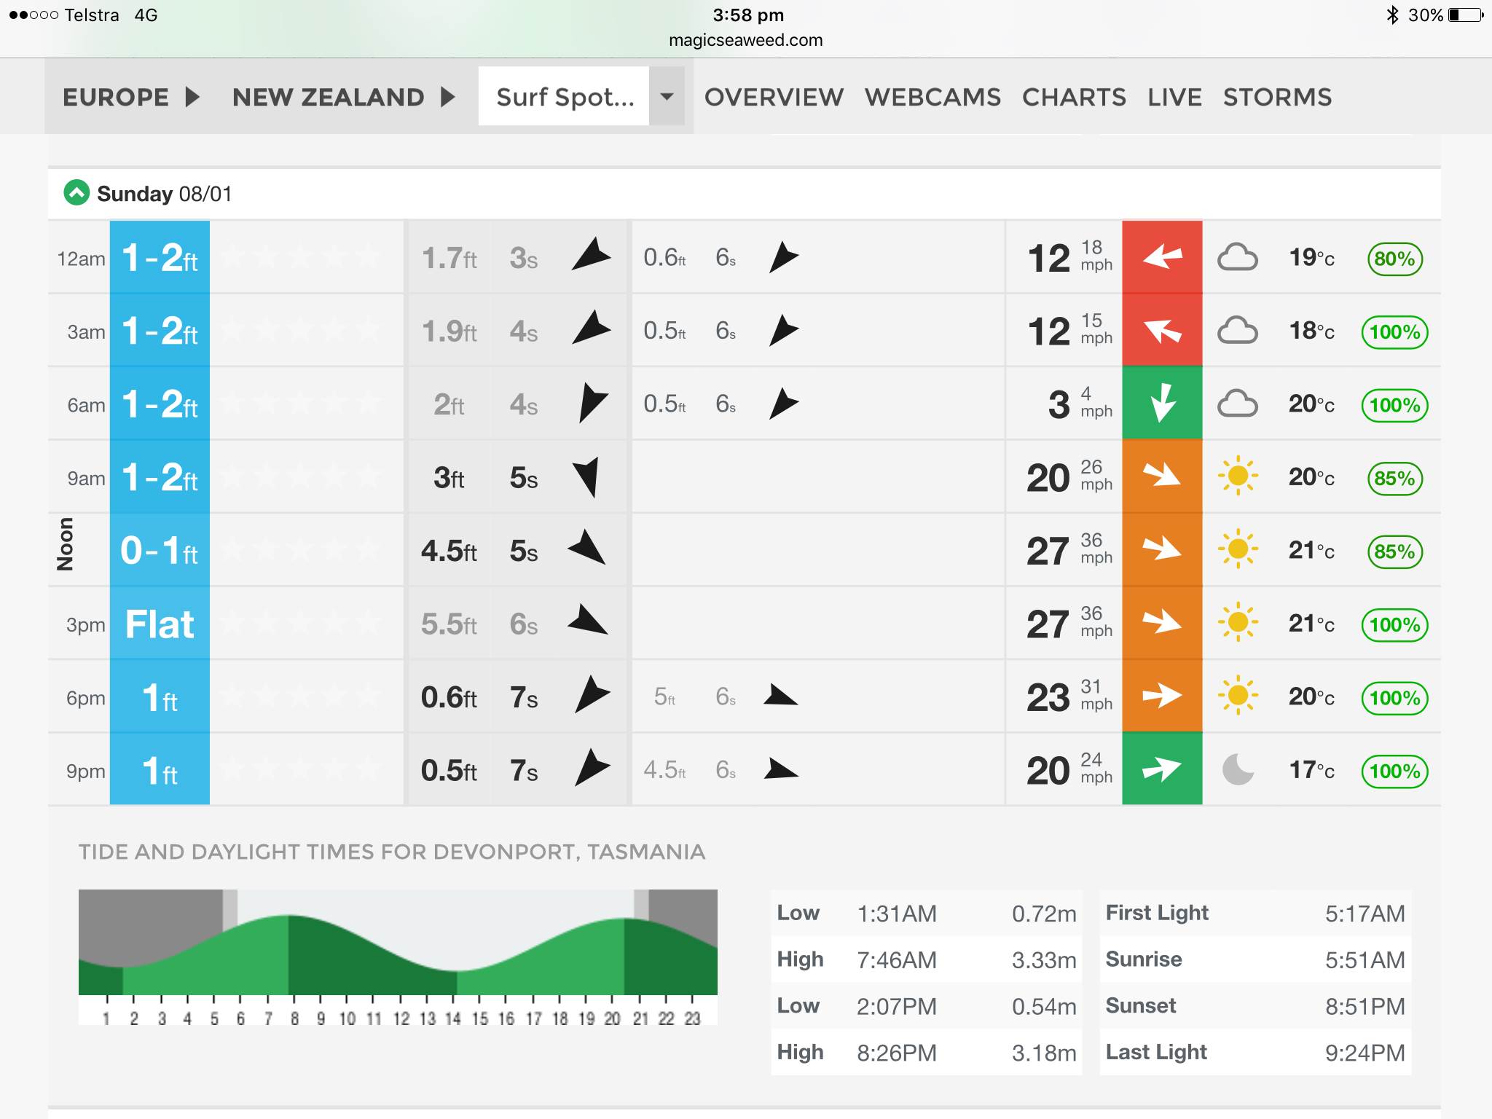1492x1119 pixels.
Task: Click the cloud weather icon at 3am
Action: (1237, 331)
